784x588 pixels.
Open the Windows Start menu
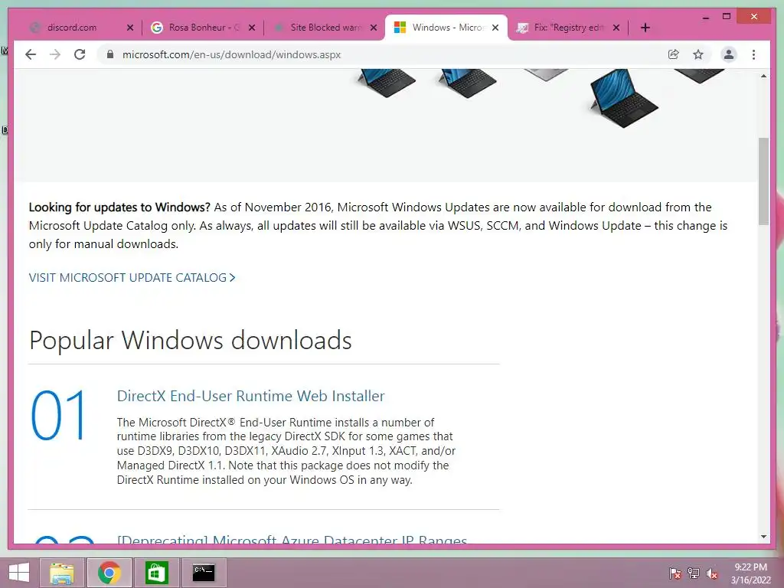pos(19,573)
